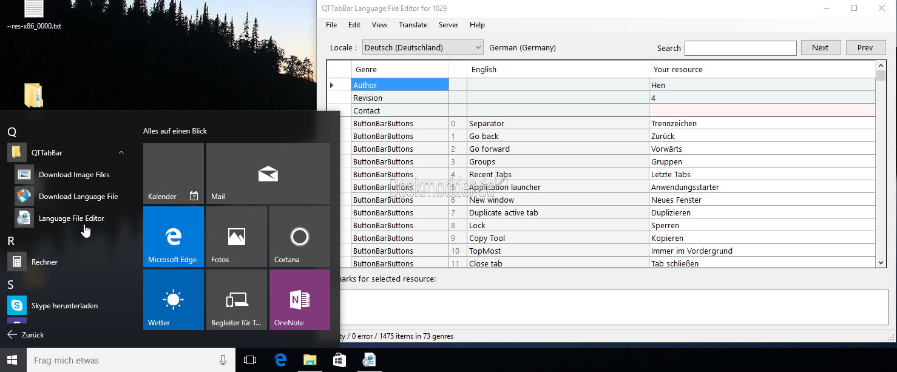The width and height of the screenshot is (897, 372).
Task: Click the Q letter group header
Action: tap(12, 132)
